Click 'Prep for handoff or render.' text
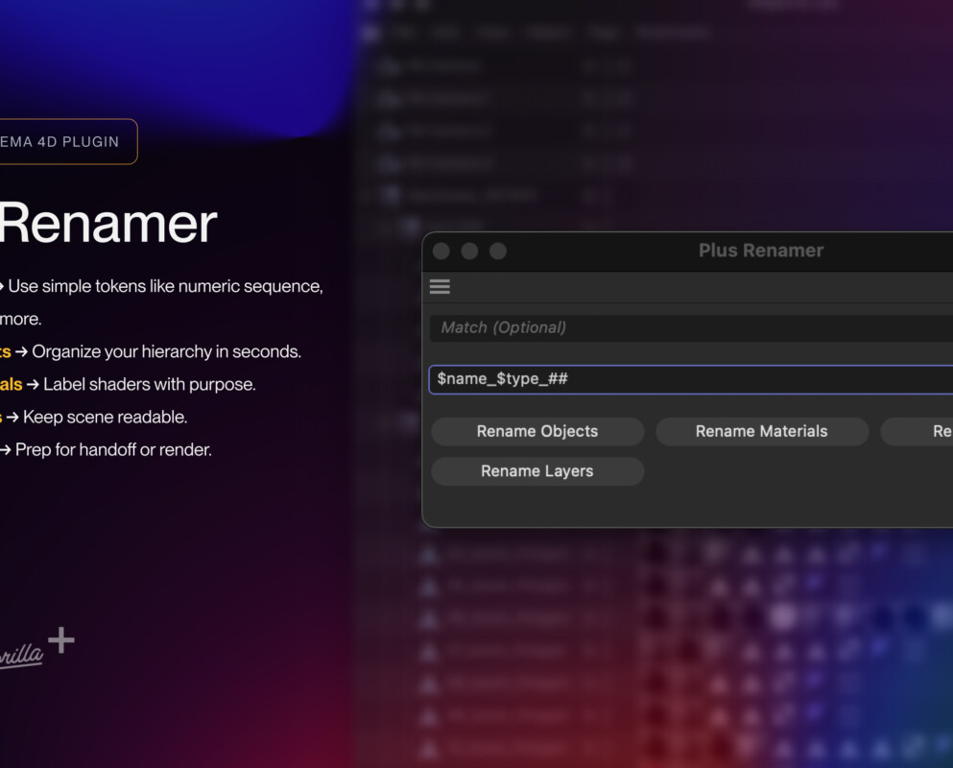 tap(113, 450)
